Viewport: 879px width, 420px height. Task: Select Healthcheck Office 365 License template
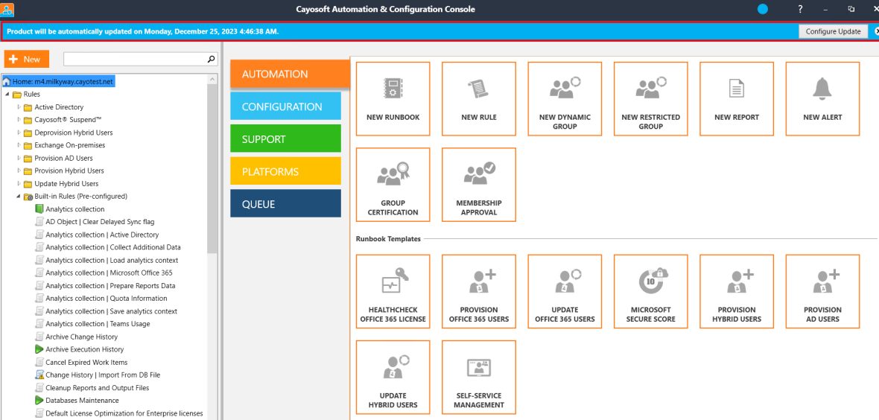(393, 291)
